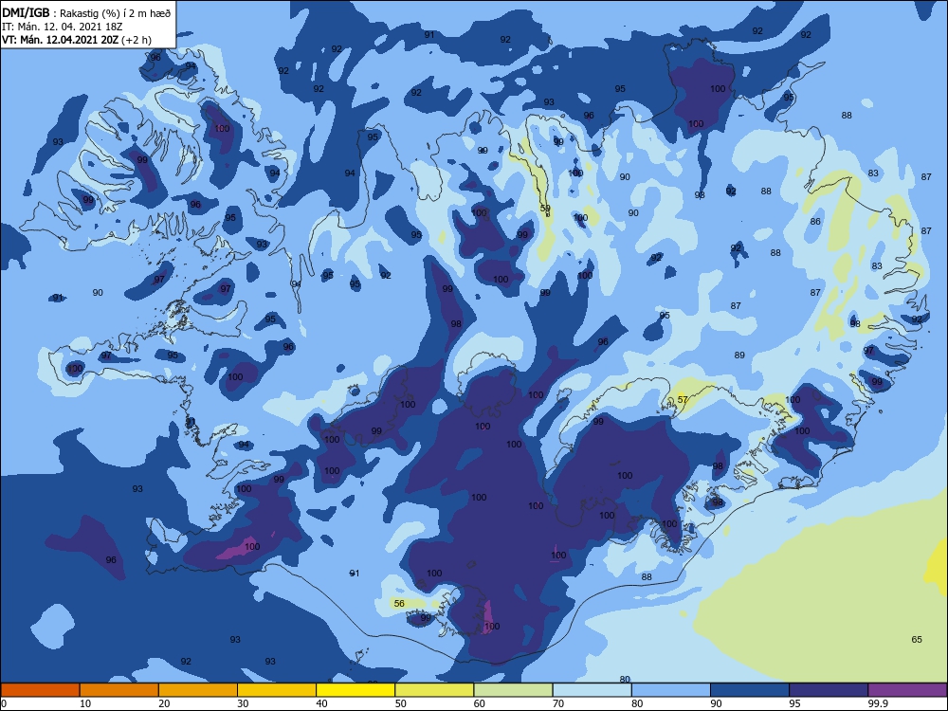This screenshot has width=948, height=711.
Task: Click the '20' label on the color scale
Action: [164, 703]
